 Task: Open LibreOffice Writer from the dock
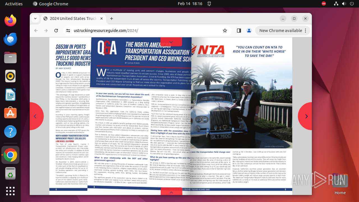[10, 95]
